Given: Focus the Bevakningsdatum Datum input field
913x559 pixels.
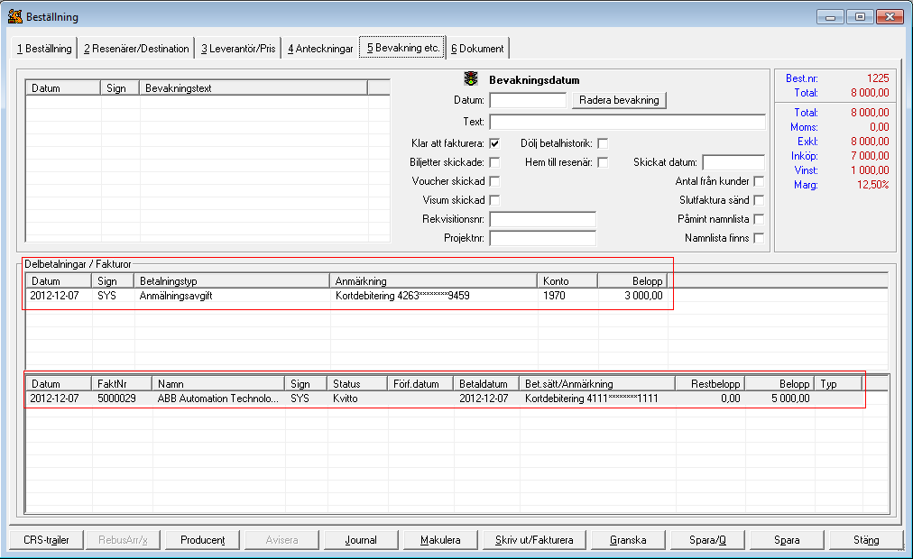Looking at the screenshot, I should [x=528, y=100].
